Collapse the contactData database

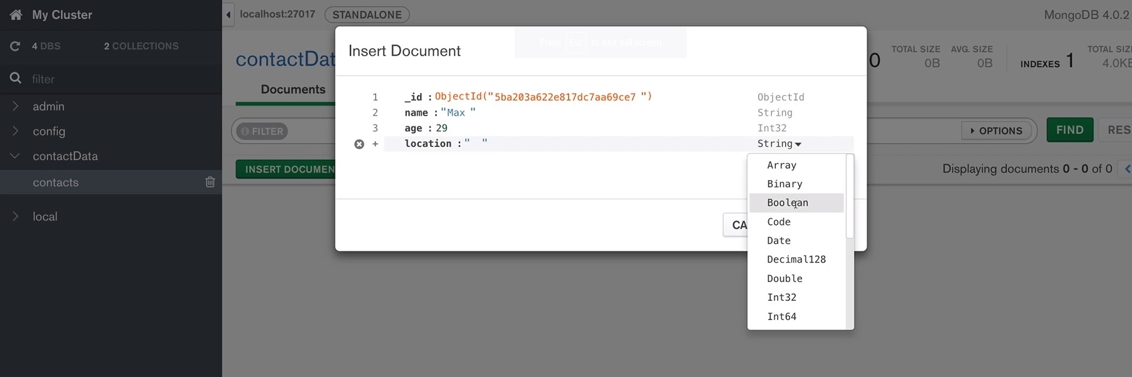[16, 156]
